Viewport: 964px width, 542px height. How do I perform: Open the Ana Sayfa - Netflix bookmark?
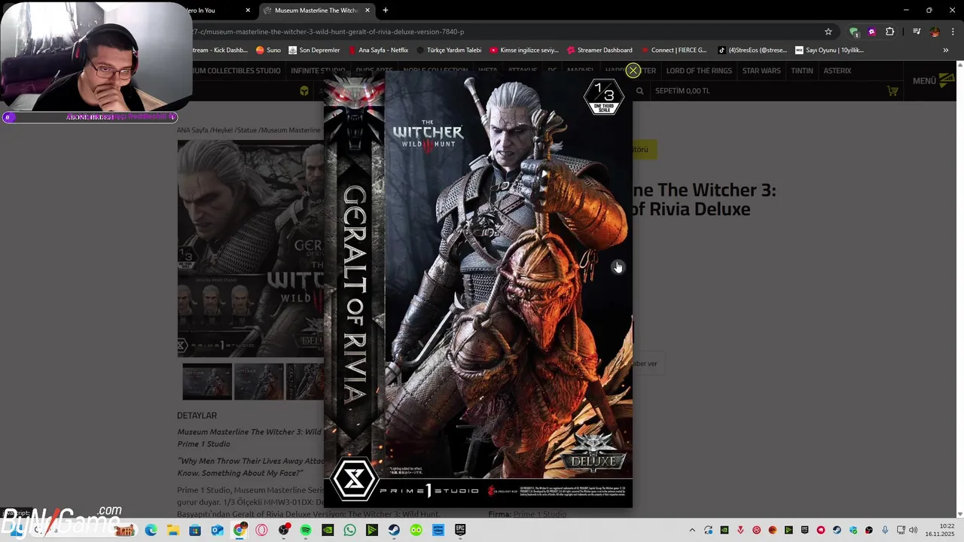tap(378, 50)
